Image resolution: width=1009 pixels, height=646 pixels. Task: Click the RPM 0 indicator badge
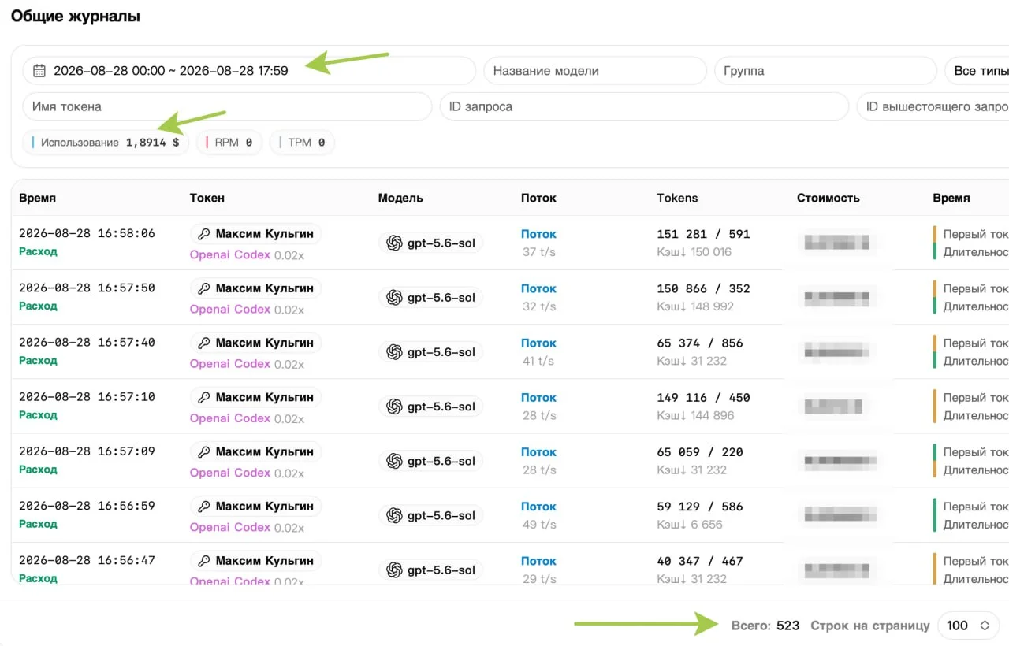pyautogui.click(x=229, y=143)
